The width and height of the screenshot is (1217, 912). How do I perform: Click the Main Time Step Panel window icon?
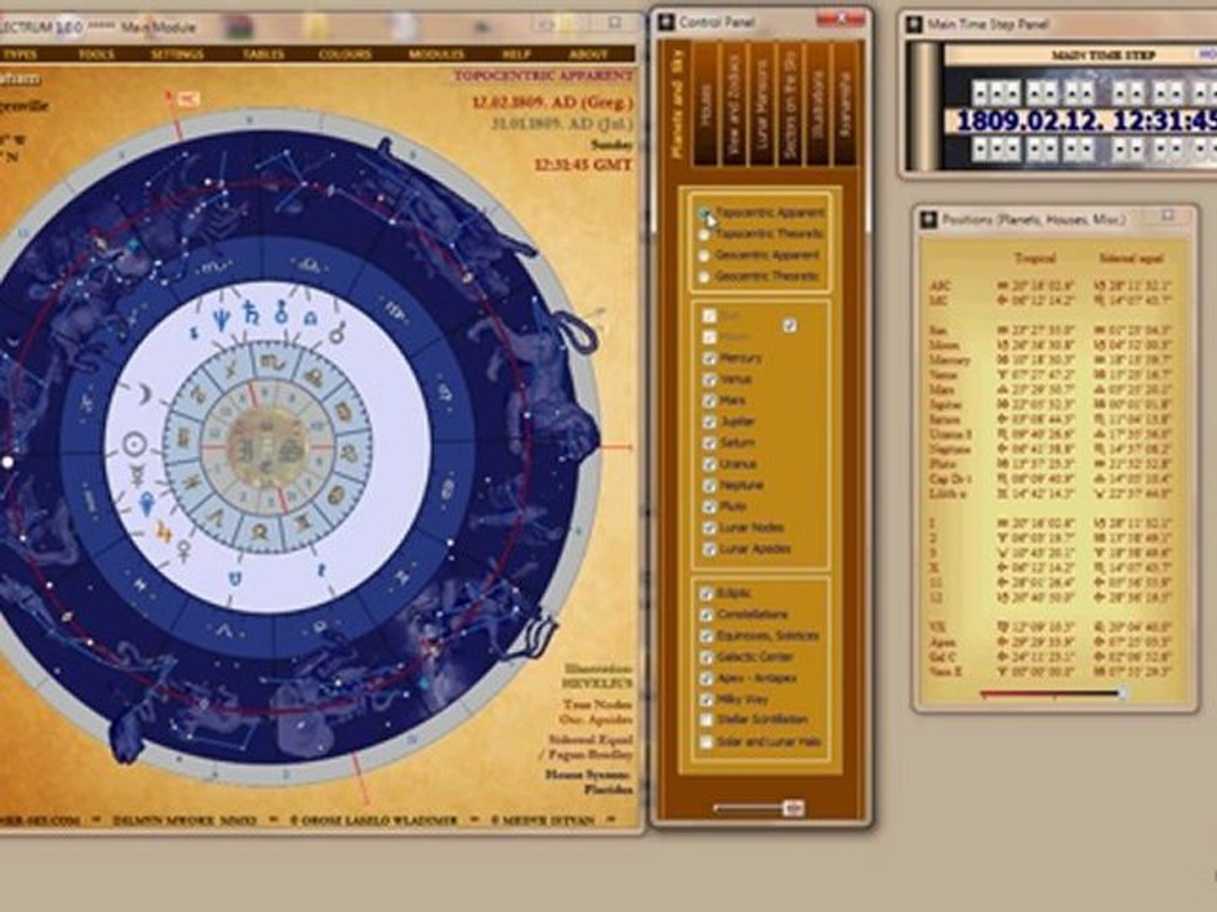pyautogui.click(x=914, y=24)
